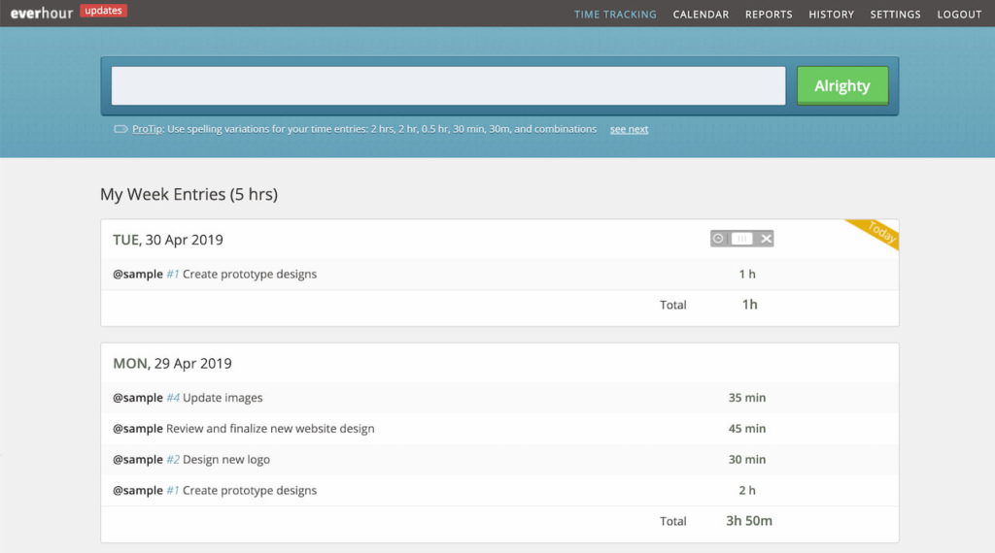Click the tag icon beside ProTip
The image size is (995, 553).
pos(120,129)
